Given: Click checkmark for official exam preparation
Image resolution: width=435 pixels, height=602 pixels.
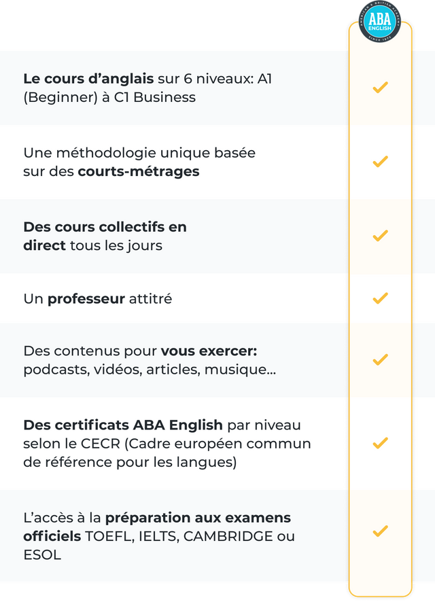Looking at the screenshot, I should [x=380, y=531].
